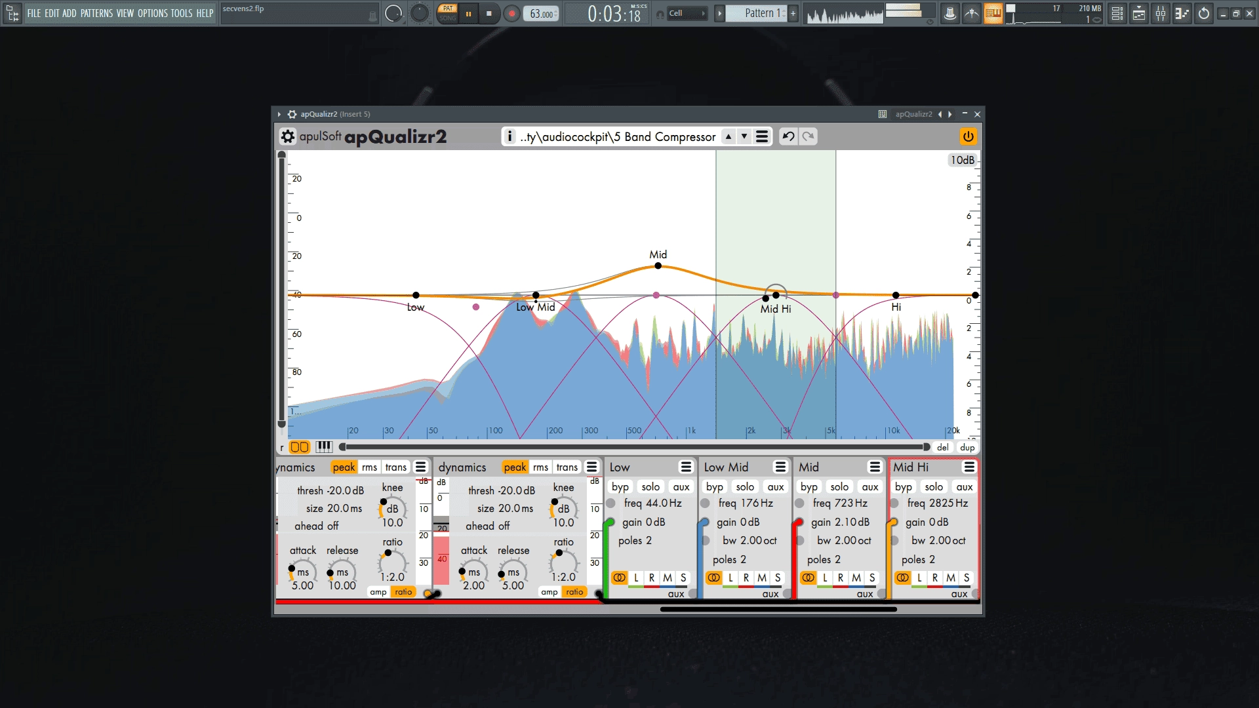This screenshot has width=1259, height=708.
Task: Open apQualizr2 settings gear icon
Action: (x=288, y=136)
